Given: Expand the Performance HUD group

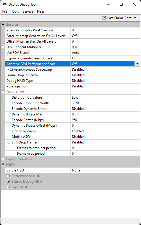Looking at the screenshot, I should 8,176.
